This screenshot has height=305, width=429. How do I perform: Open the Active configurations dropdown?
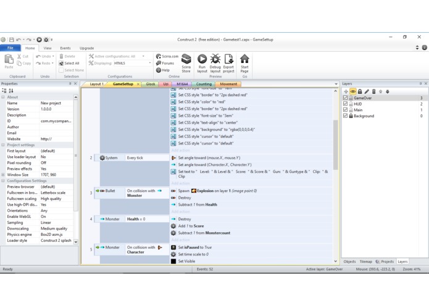pyautogui.click(x=143, y=56)
